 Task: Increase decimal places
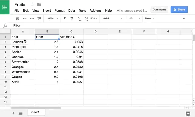(x=86, y=19)
